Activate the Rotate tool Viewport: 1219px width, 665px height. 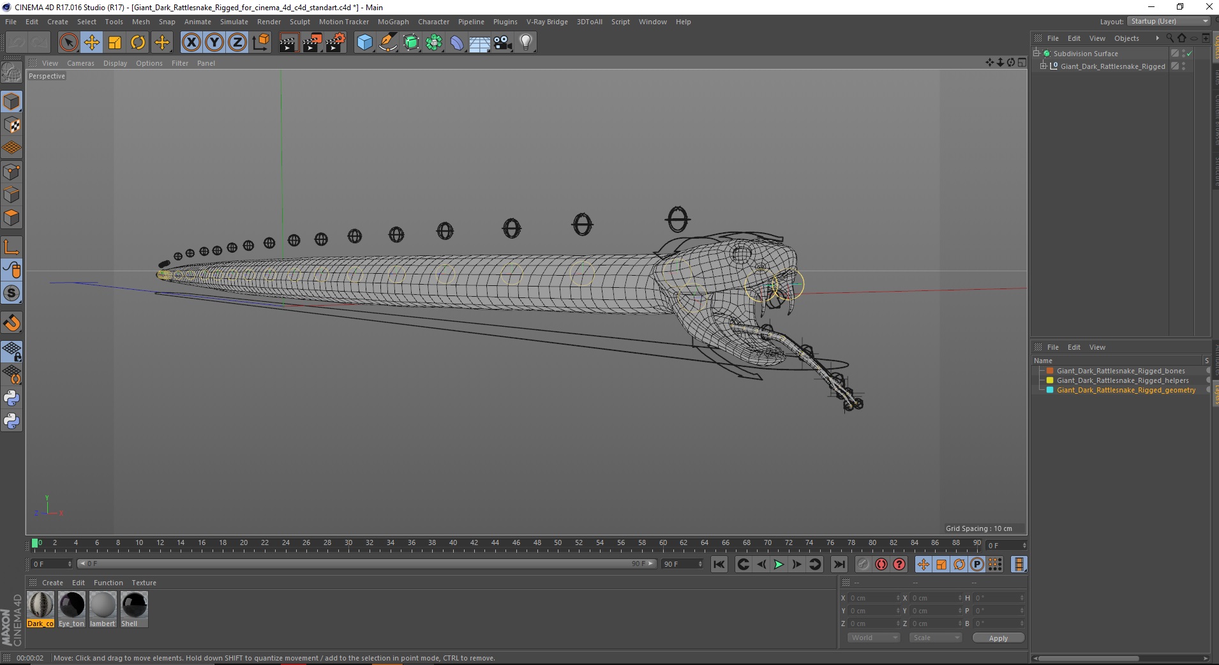(x=138, y=43)
